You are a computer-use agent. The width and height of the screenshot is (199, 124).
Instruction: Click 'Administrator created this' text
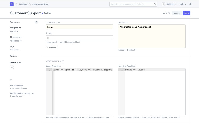[x=22, y=93]
